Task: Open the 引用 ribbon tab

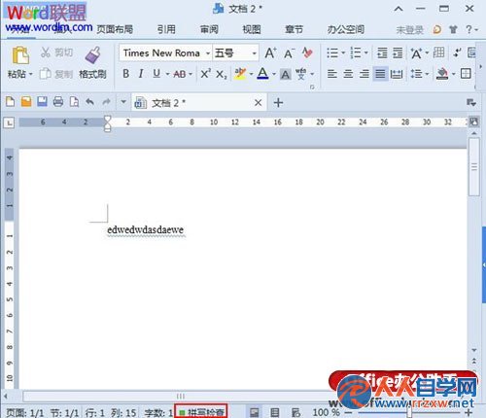Action: (166, 30)
